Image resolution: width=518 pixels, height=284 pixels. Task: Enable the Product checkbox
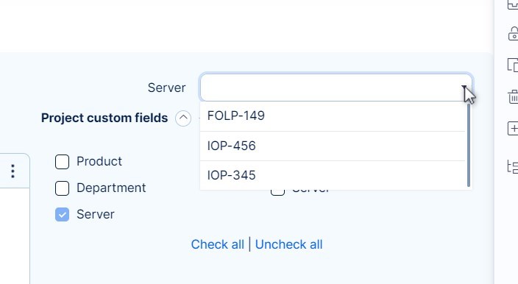[62, 162]
